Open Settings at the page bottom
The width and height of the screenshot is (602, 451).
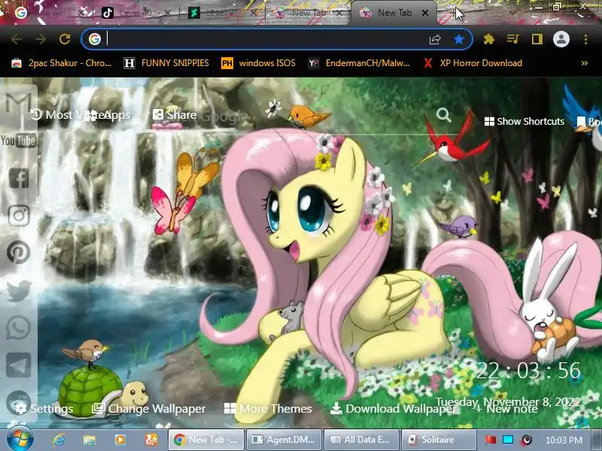[44, 408]
